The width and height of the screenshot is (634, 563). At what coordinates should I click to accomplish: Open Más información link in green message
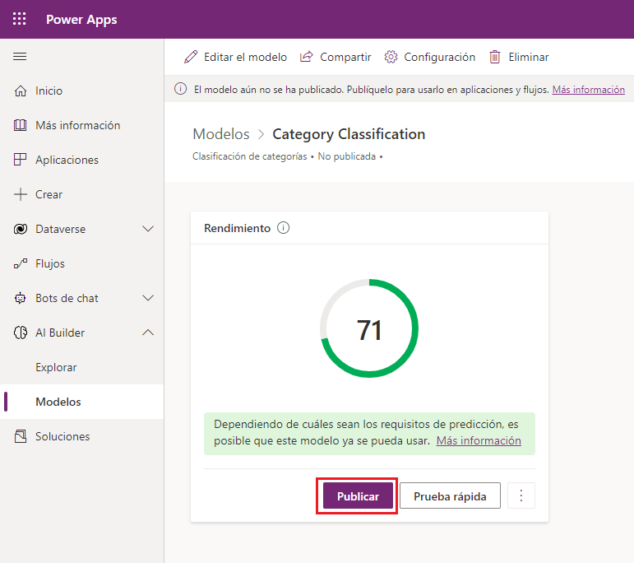[479, 440]
